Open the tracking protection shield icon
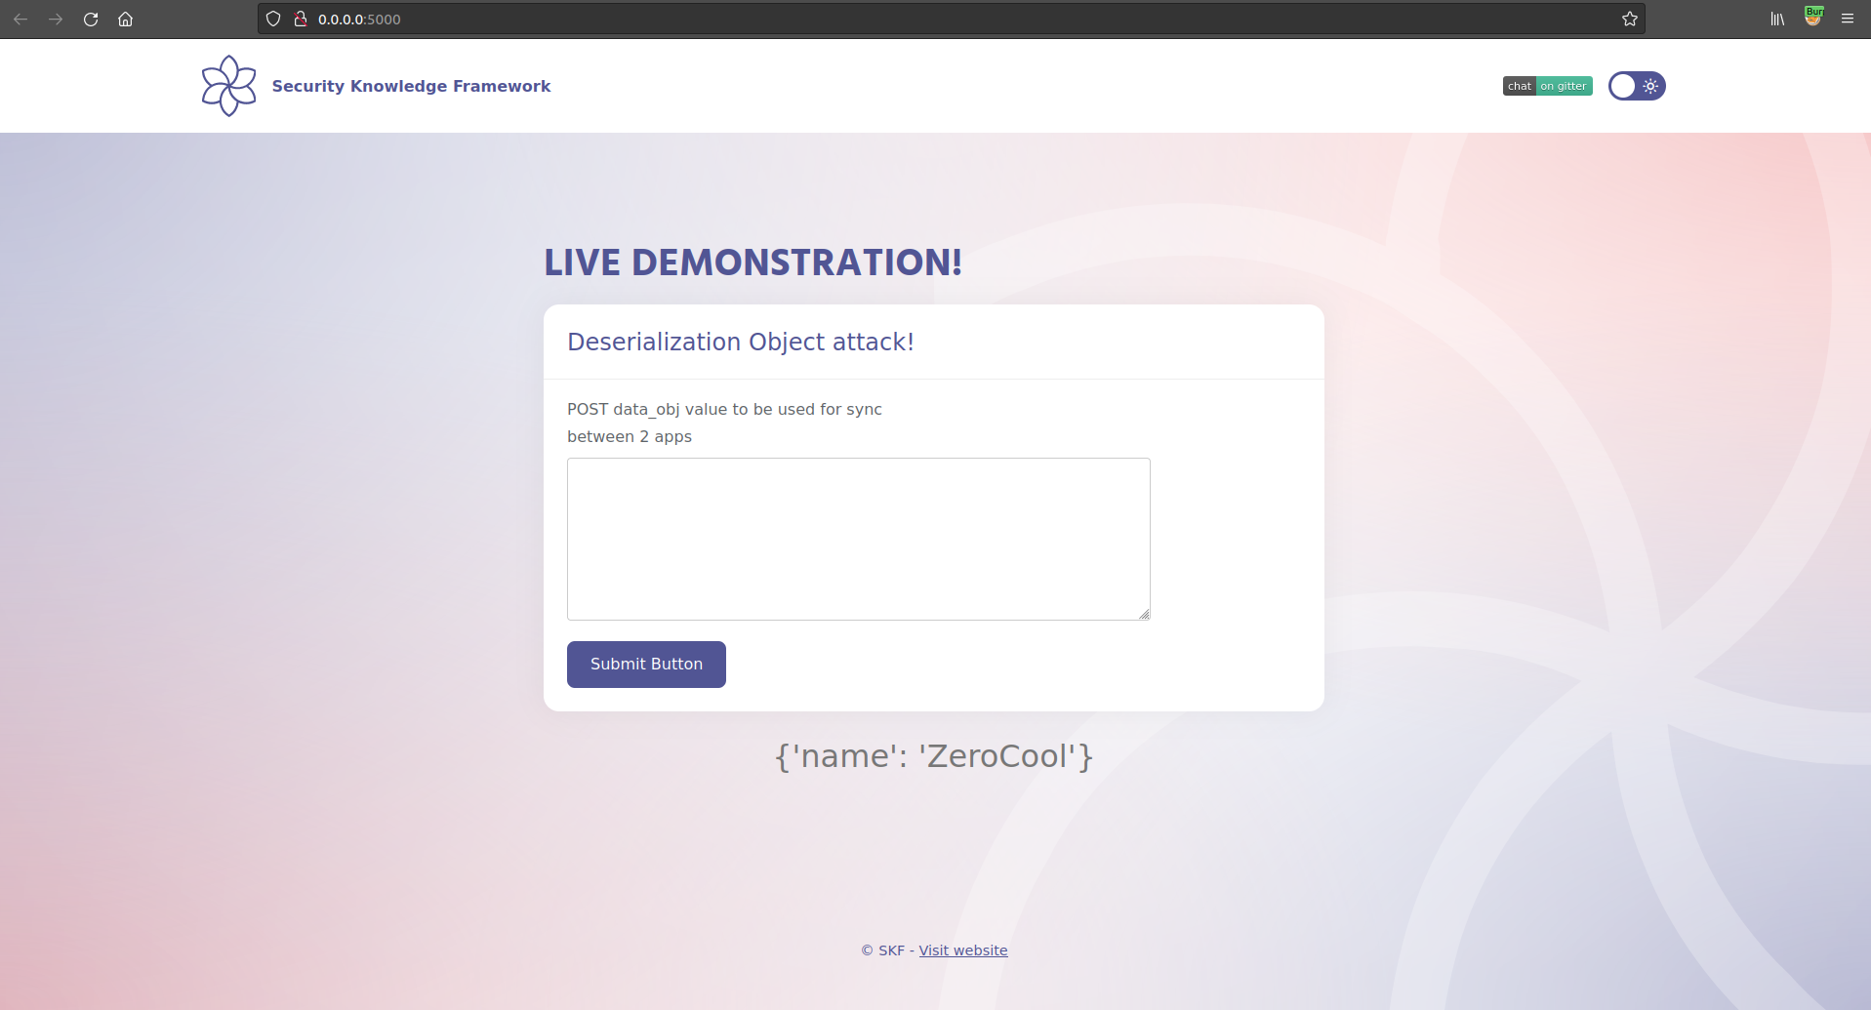1871x1010 pixels. 273,19
